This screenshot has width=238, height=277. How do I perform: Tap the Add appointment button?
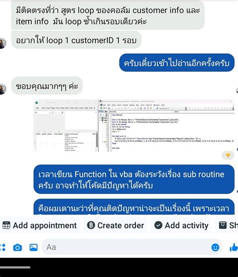[40, 225]
